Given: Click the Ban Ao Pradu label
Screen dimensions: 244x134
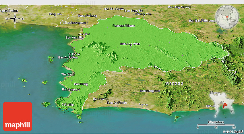Looking at the screenshot, I should pos(117,103).
